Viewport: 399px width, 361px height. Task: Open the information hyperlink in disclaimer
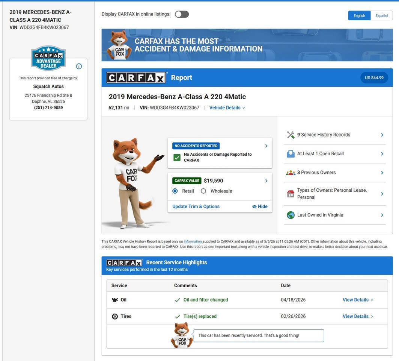tap(193, 241)
